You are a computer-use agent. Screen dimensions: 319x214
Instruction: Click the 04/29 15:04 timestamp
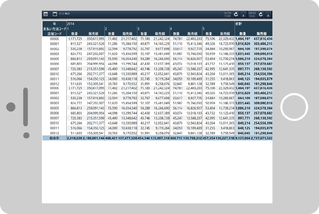(227, 14)
